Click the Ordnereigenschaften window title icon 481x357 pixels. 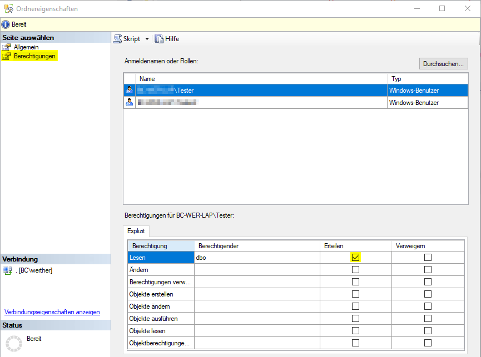coord(8,8)
